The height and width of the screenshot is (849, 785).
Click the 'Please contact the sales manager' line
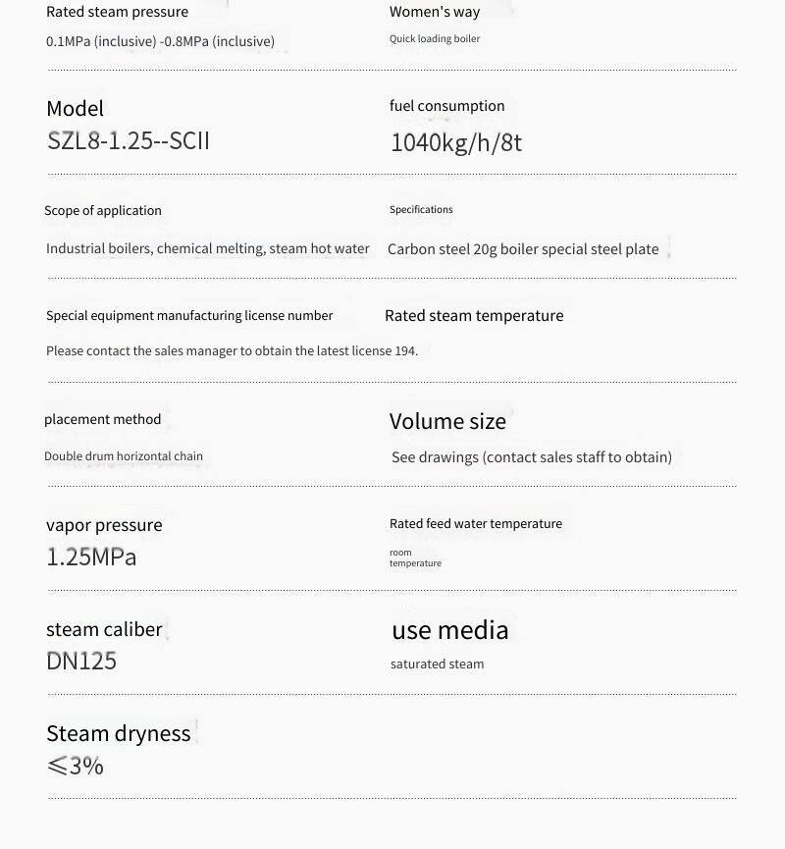coord(232,350)
